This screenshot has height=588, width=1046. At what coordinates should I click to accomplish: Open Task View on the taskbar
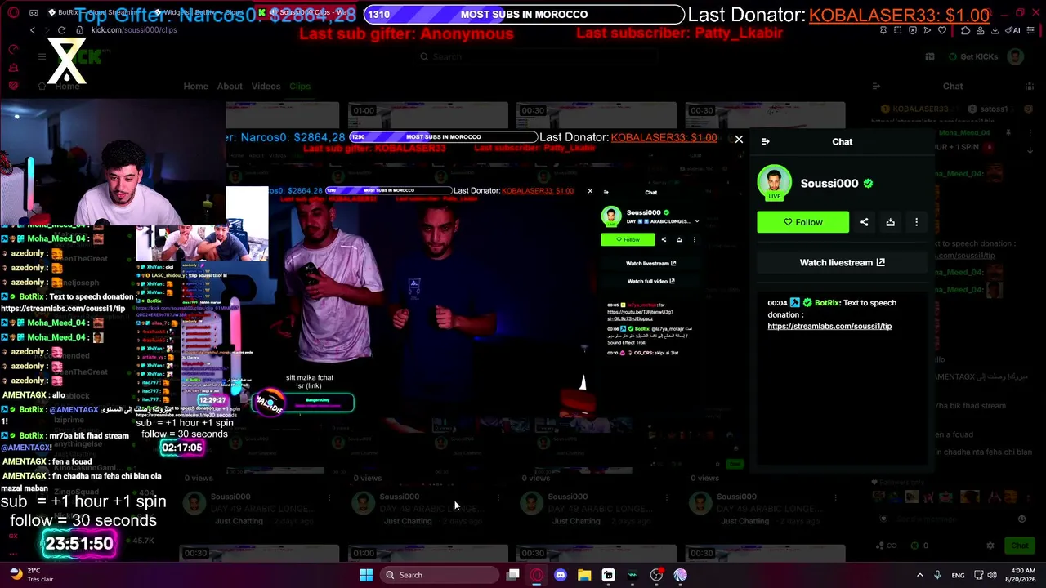click(512, 575)
